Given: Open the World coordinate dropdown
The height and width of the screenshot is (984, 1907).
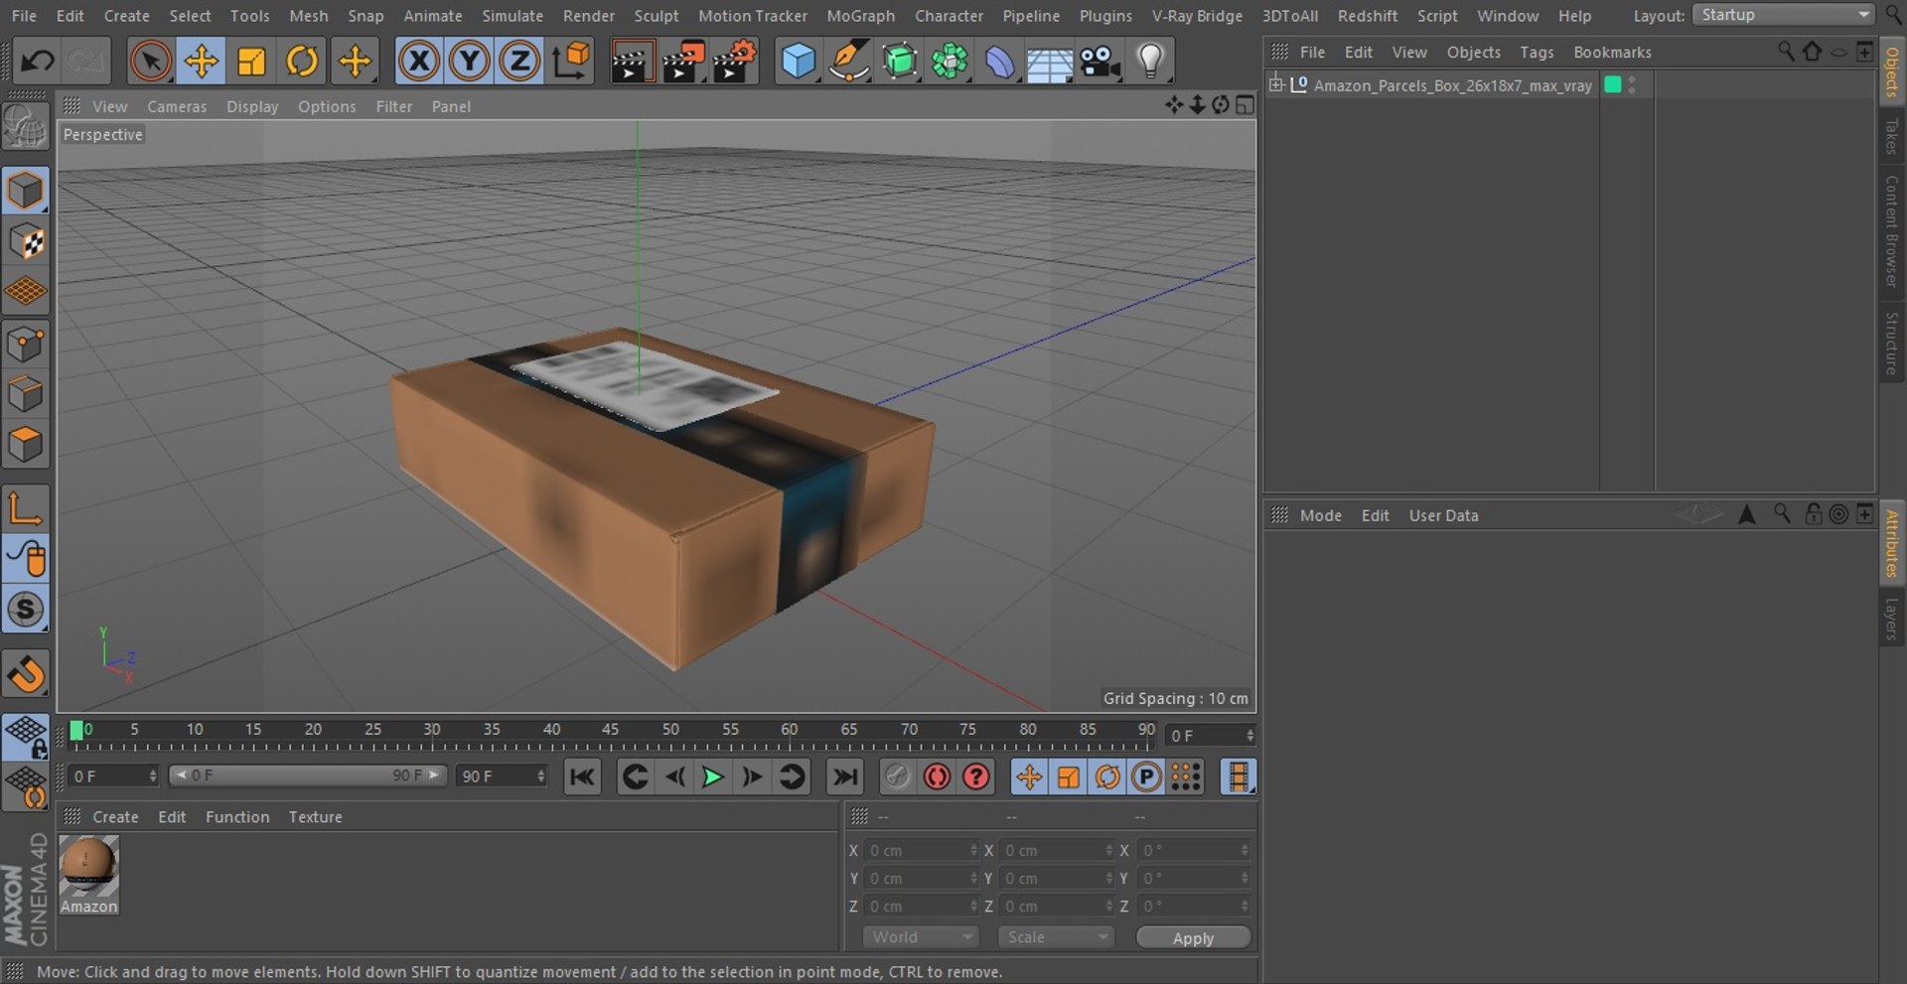Looking at the screenshot, I should point(921,937).
